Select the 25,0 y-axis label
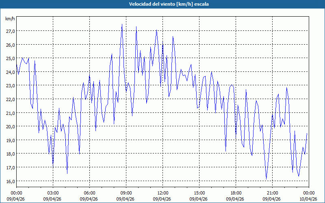 pyautogui.click(x=10, y=58)
